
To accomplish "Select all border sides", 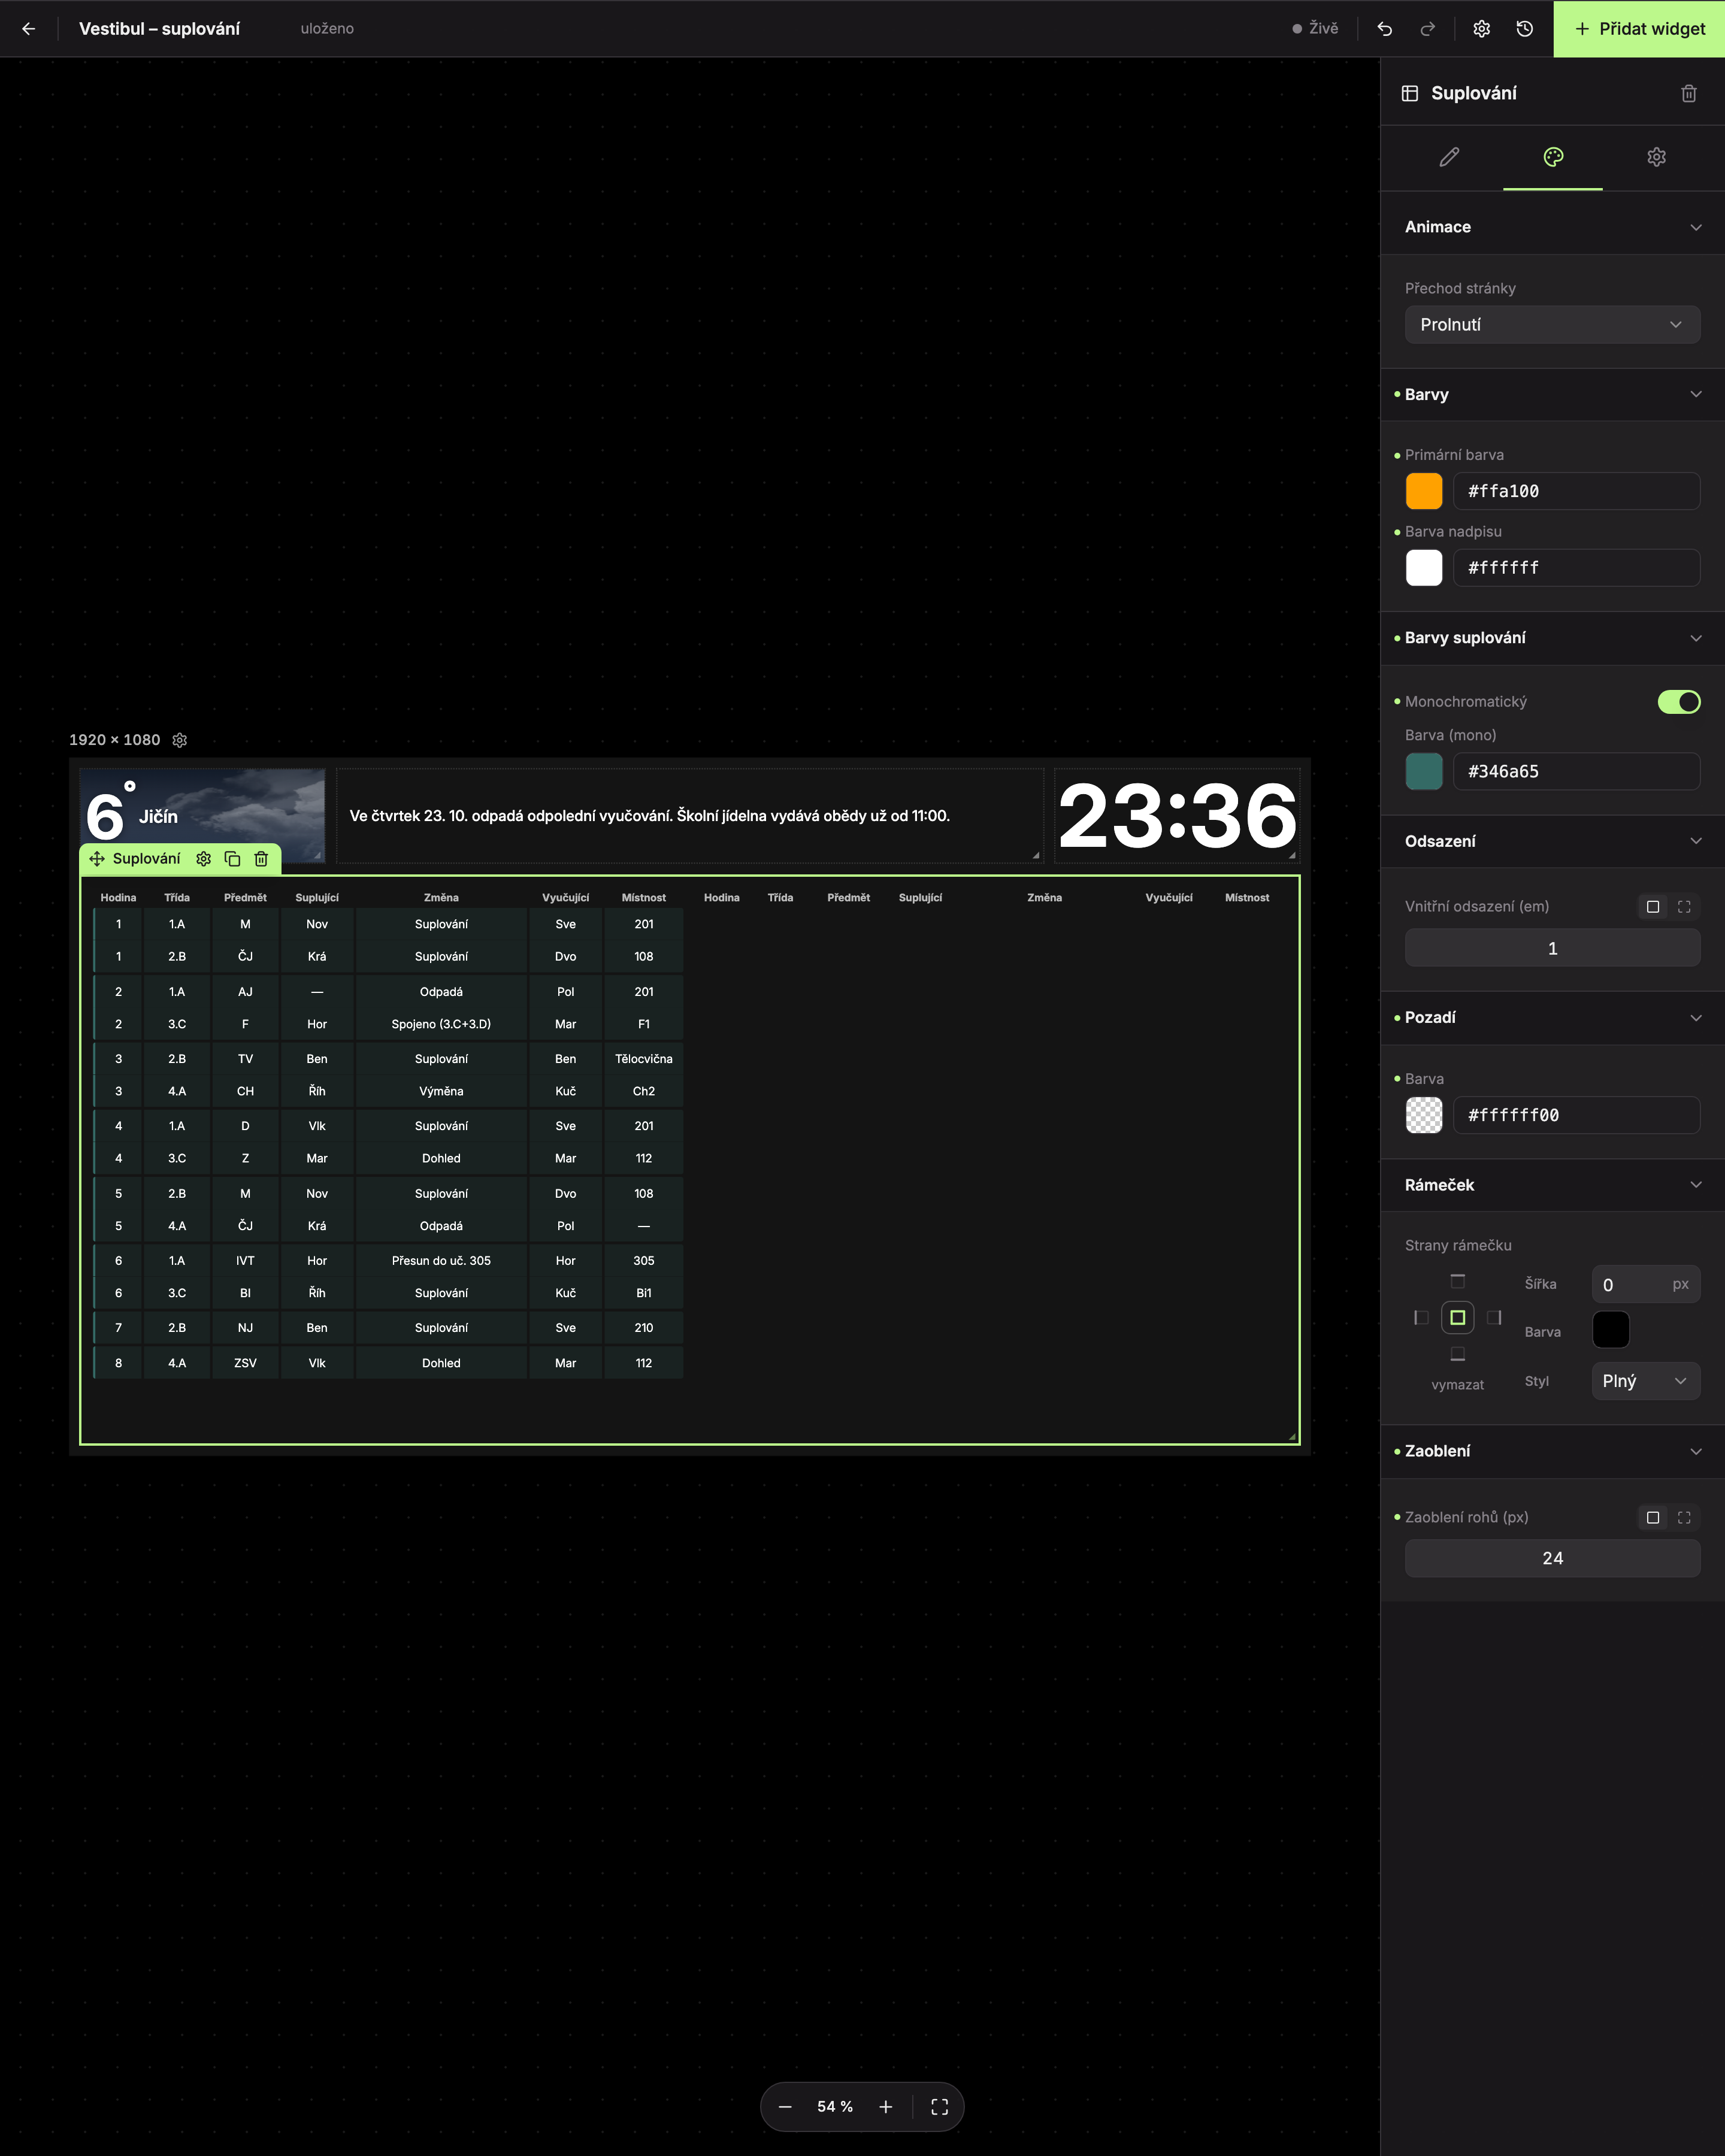I will coord(1457,1317).
